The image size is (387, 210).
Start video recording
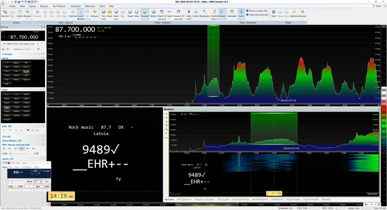click(273, 14)
